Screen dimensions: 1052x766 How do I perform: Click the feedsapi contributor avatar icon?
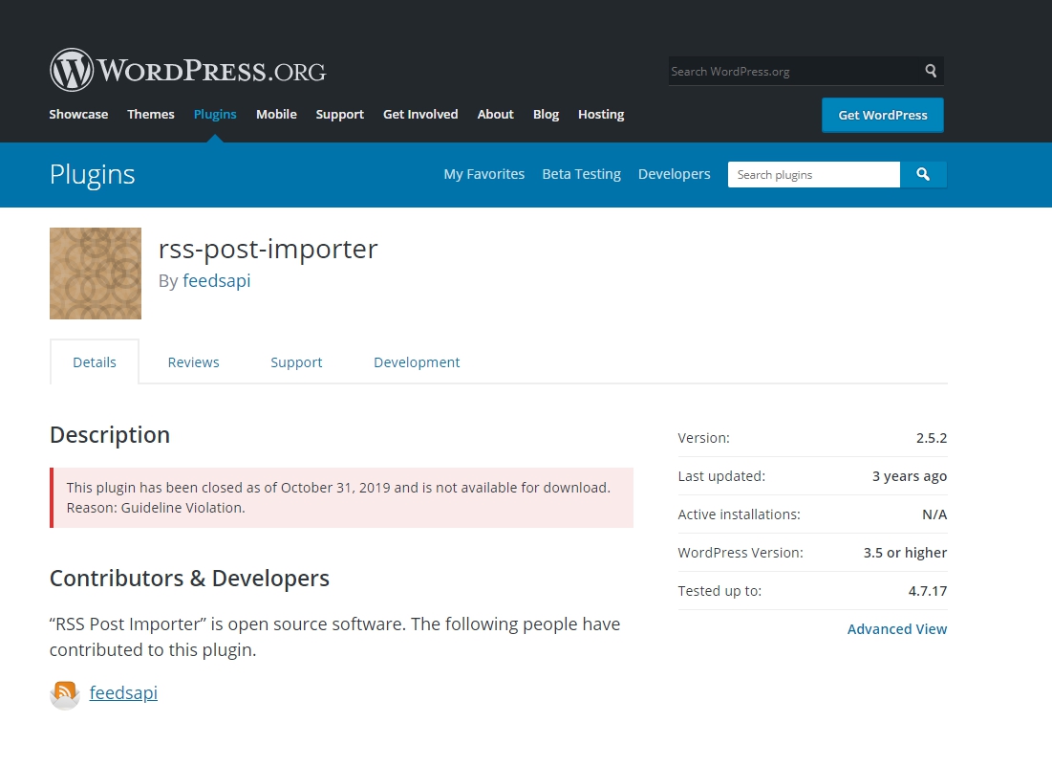pos(65,693)
